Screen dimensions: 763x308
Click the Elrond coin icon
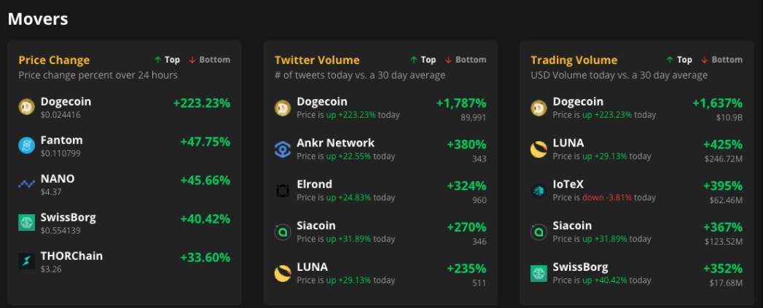tap(283, 191)
